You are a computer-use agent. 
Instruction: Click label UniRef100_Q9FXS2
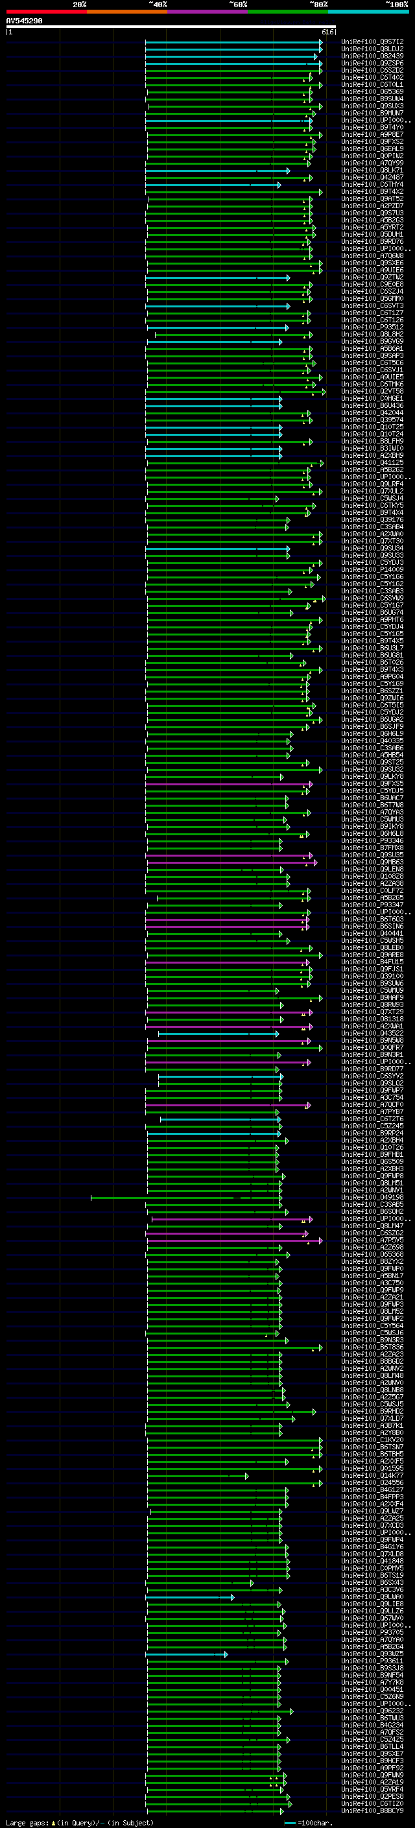(372, 142)
